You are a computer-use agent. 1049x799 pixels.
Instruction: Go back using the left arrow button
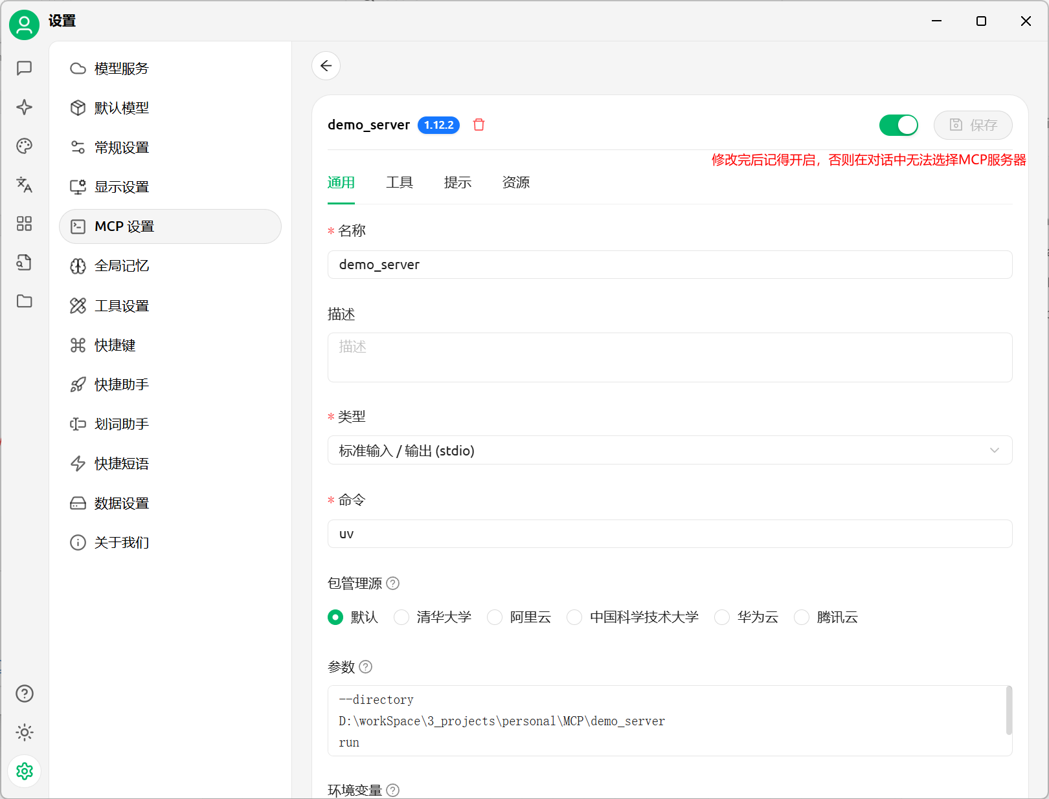tap(326, 66)
